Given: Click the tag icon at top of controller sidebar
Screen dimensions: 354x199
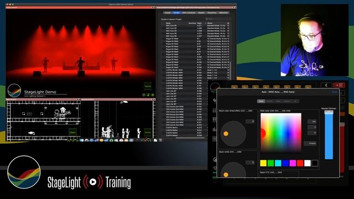Looking at the screenshot, I should click(x=214, y=100).
